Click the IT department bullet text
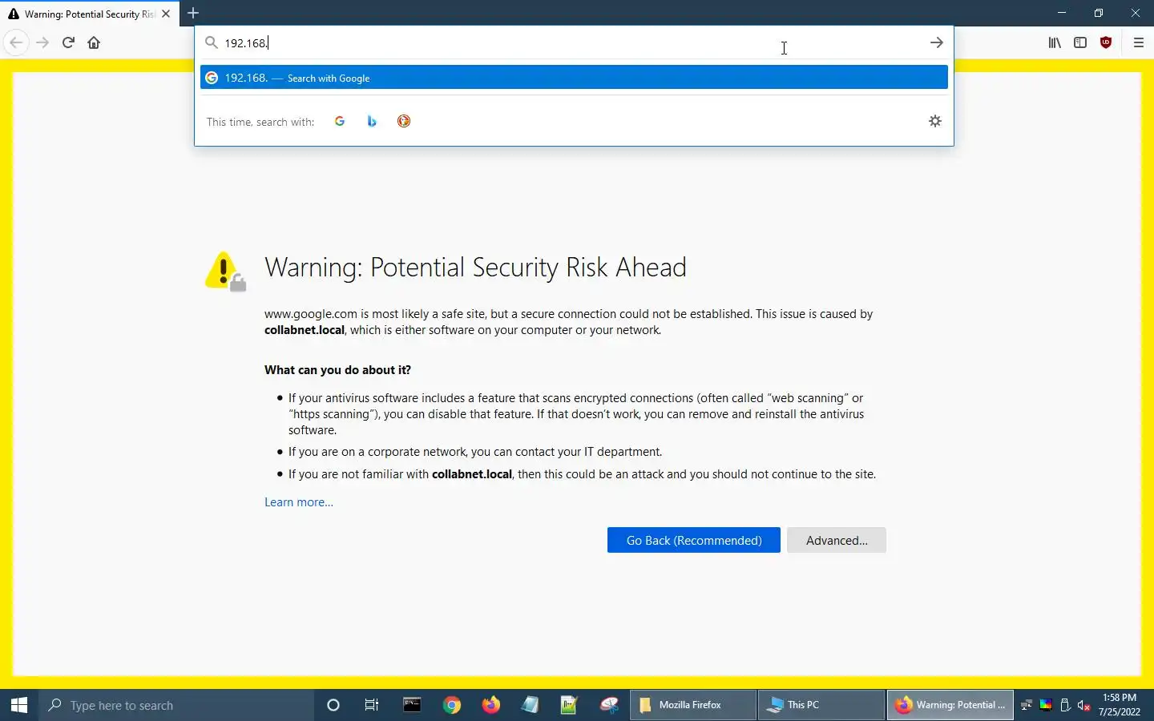The height and width of the screenshot is (721, 1154). [x=475, y=452]
